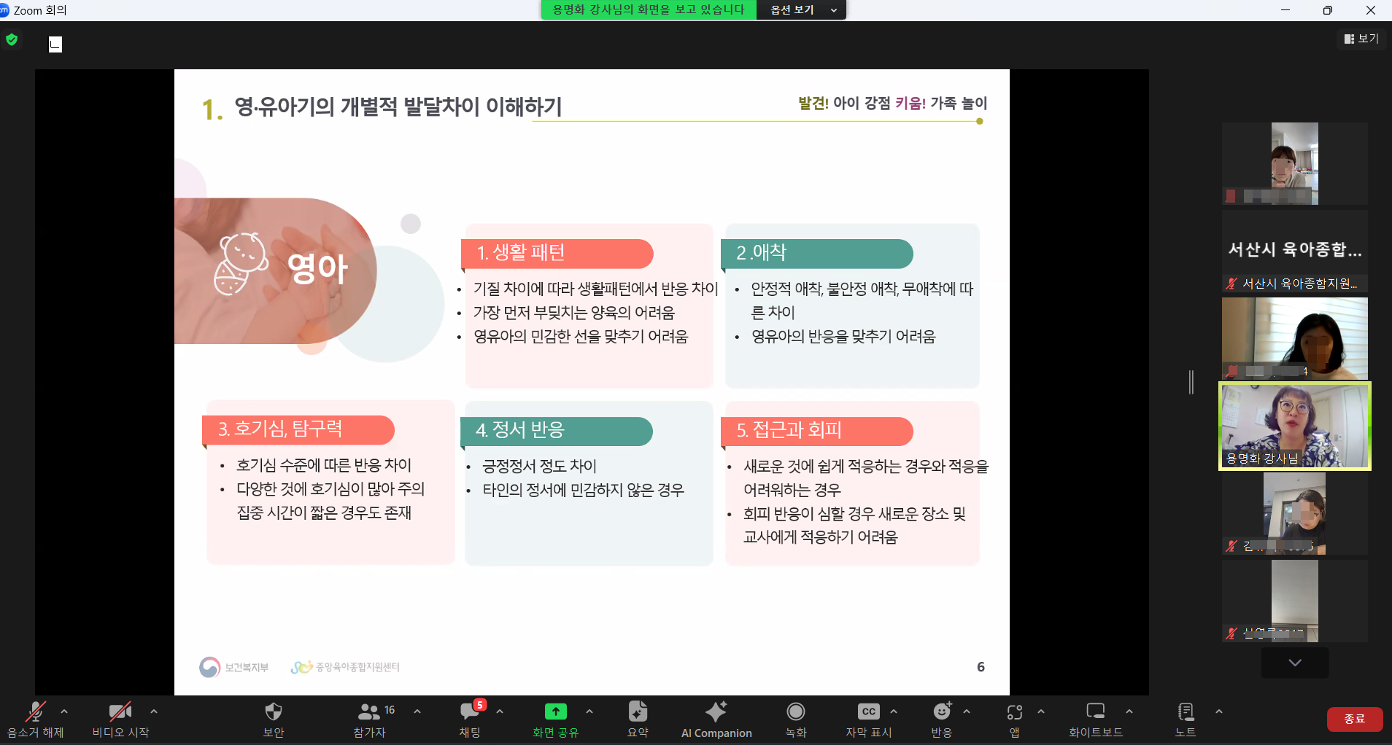Click the 중앙육아종합지원센터 logo
The height and width of the screenshot is (745, 1392).
point(345,667)
